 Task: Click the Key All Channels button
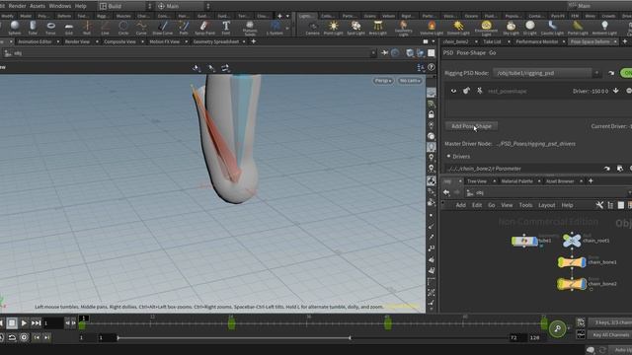point(610,335)
